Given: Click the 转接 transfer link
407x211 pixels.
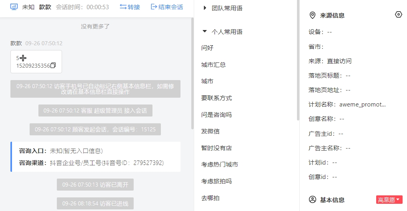Looking at the screenshot, I should [134, 7].
